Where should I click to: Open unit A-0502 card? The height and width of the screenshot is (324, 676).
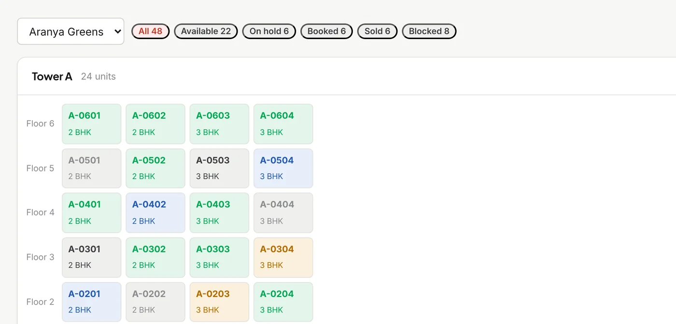pyautogui.click(x=155, y=169)
